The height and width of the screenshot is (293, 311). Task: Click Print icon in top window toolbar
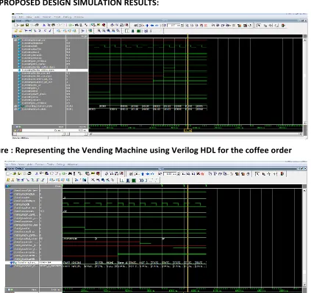[x=37, y=25]
